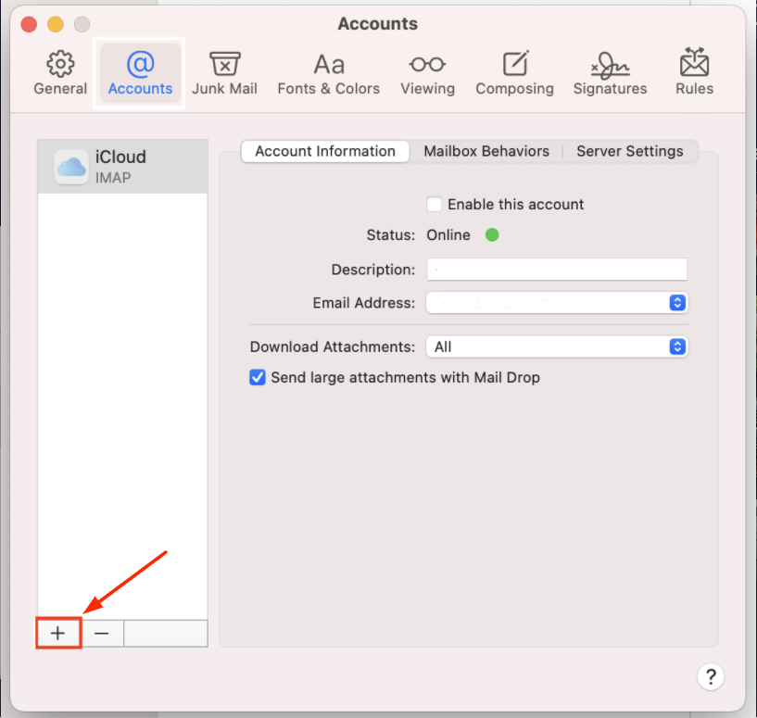Screen dimensions: 757x718
Task: Click the plus button to add account
Action: pyautogui.click(x=58, y=633)
